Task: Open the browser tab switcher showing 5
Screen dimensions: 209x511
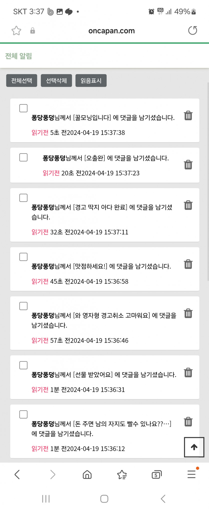Action: pos(157,474)
